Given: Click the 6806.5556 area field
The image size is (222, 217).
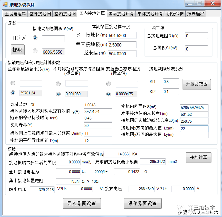Looking at the screenshot, I should coord(53,52).
